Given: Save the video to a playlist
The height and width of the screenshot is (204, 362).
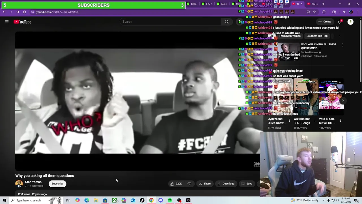Looking at the screenshot, I should pos(247,184).
